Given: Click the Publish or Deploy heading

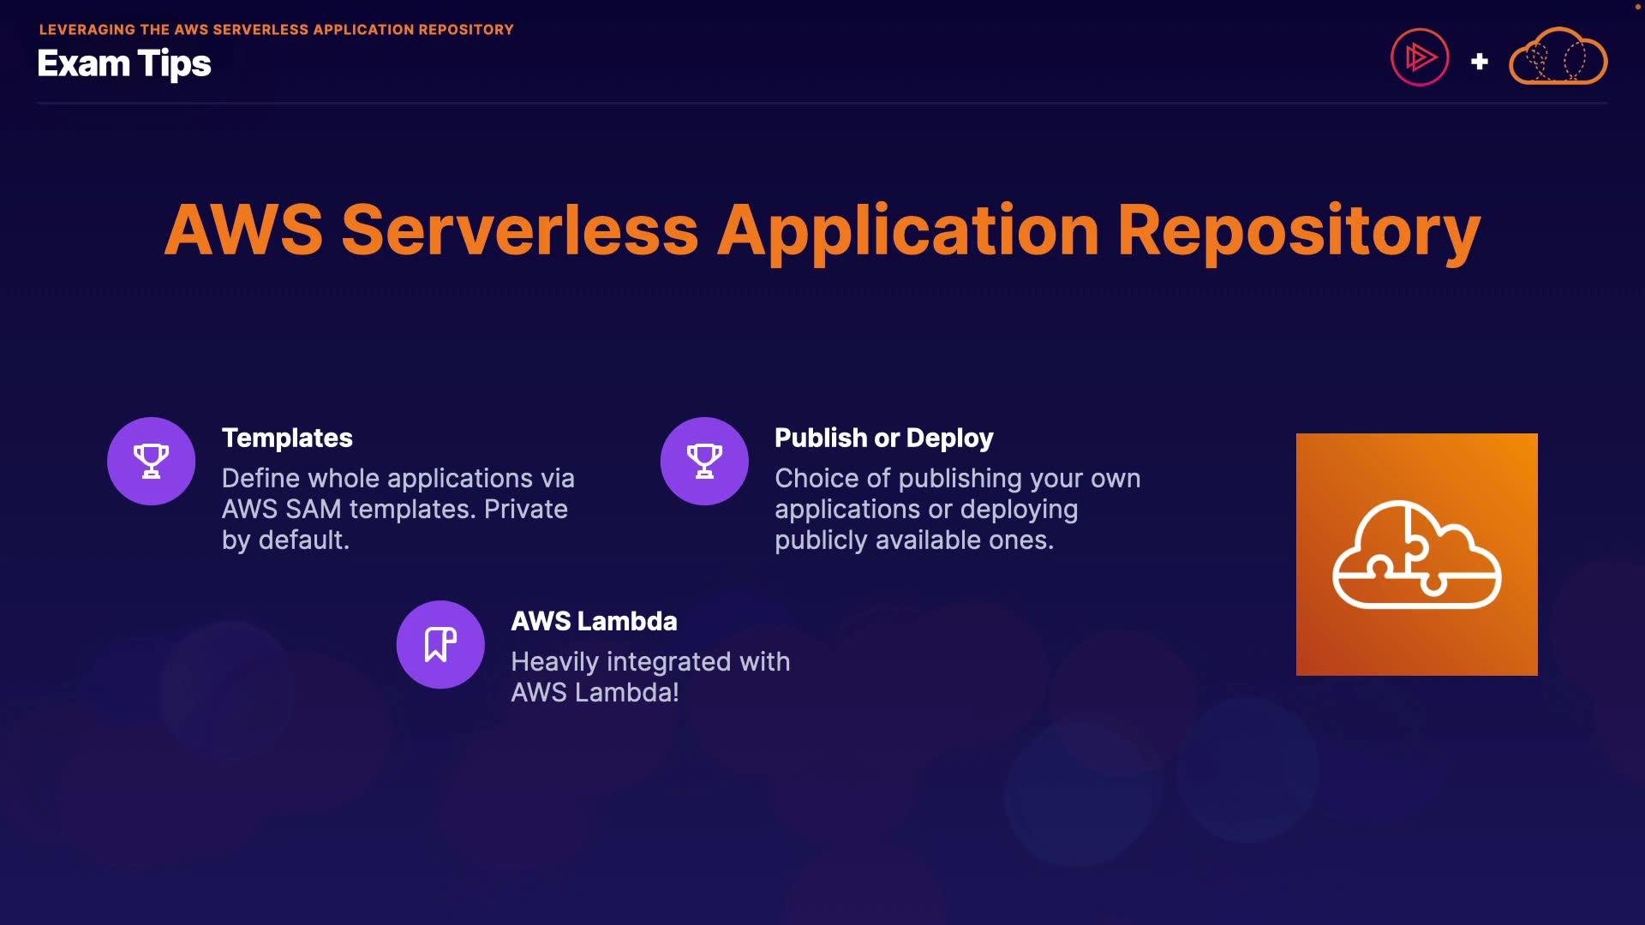Looking at the screenshot, I should pos(883,438).
